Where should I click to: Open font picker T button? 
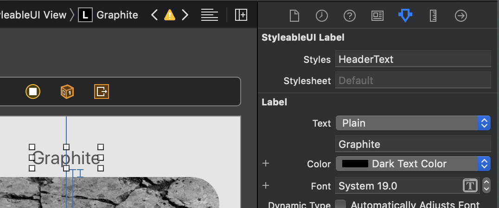click(470, 186)
